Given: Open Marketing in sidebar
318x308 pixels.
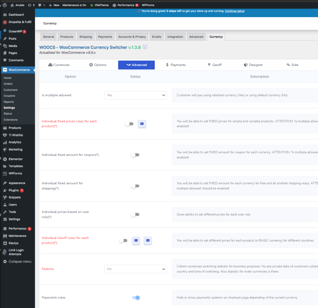Looking at the screenshot, I should 16,149.
